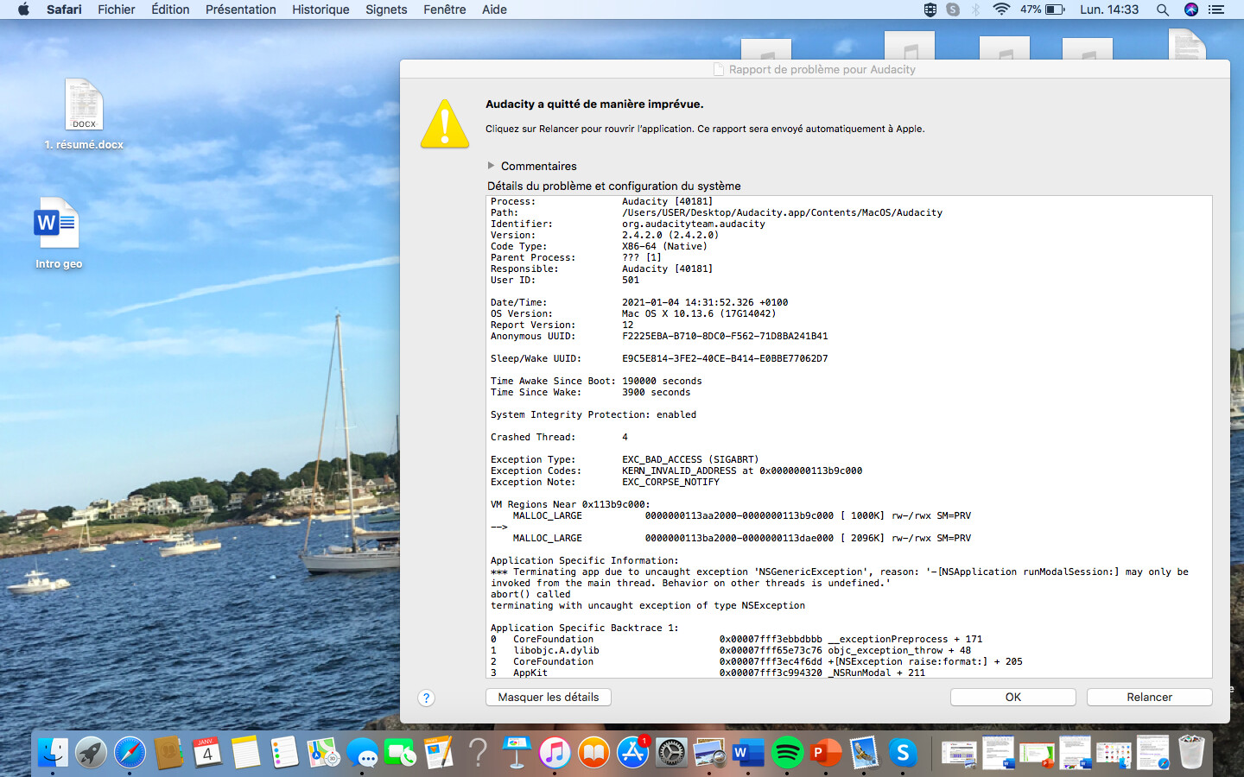Open Reminders list icon in Dock

pos(284,753)
